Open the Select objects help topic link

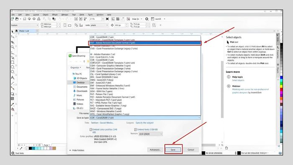(x=238, y=80)
